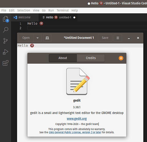Viewport: 147px width, 142px height.
Task: Close the About dialog via orange button
Action: 121,58
